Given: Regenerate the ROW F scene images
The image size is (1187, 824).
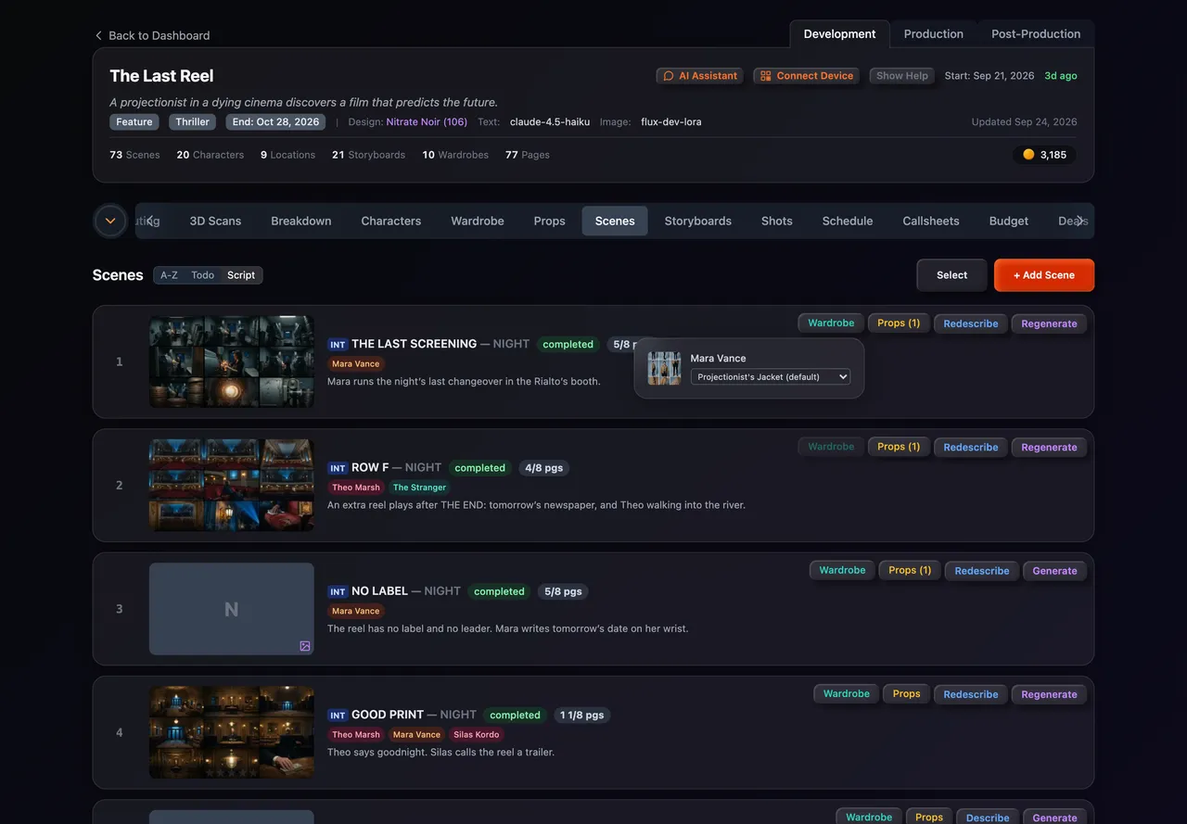Looking at the screenshot, I should click(1049, 447).
